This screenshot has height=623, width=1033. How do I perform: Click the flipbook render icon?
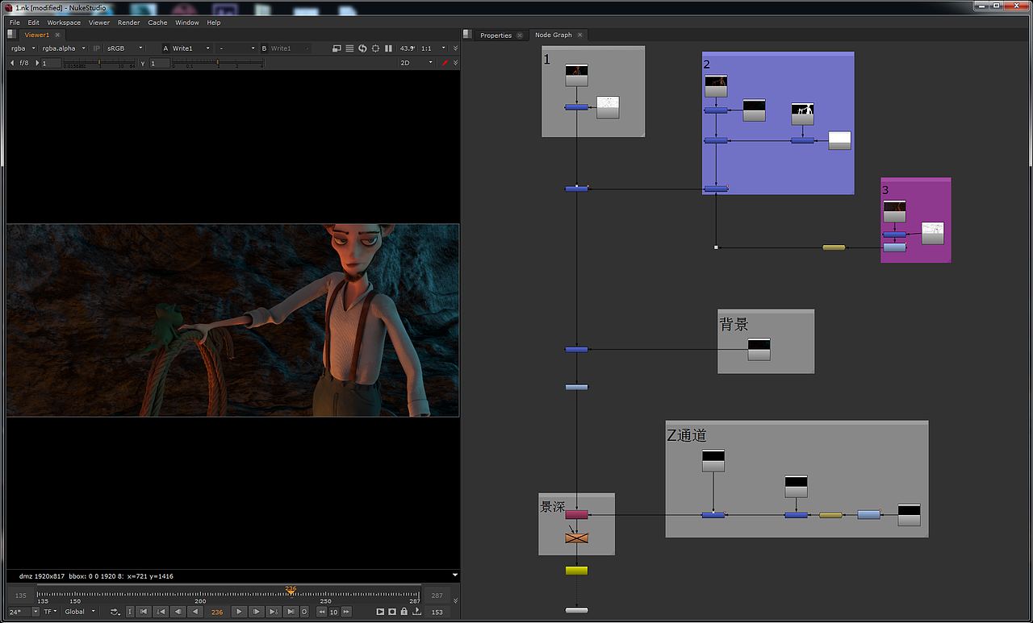(381, 612)
